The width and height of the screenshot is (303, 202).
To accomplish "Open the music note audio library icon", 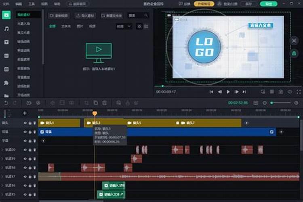I will pyautogui.click(x=6, y=29).
